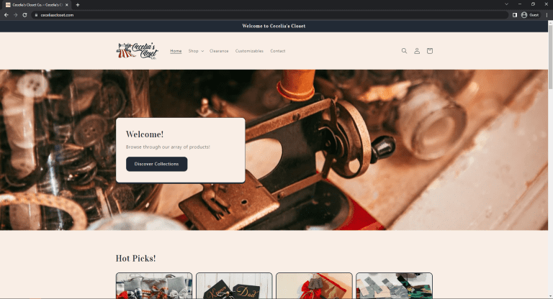553x299 pixels.
Task: Select the Customizables menu link
Action: coord(249,51)
